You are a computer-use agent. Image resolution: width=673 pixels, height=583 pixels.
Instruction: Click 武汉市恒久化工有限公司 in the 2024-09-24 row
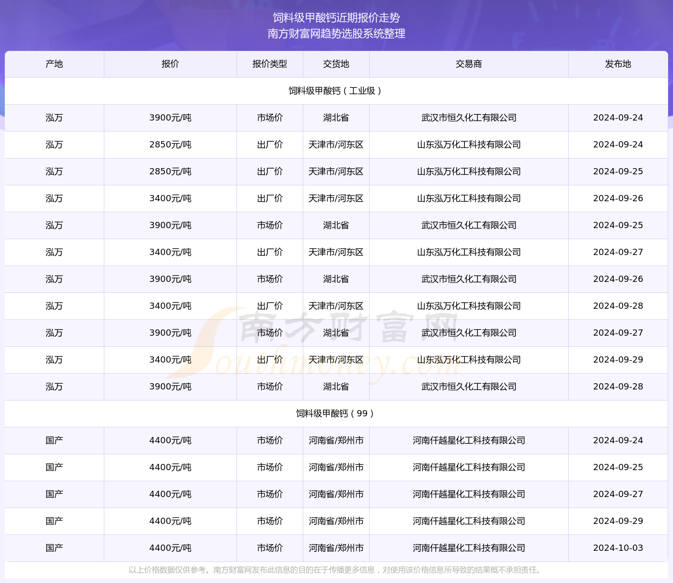469,118
